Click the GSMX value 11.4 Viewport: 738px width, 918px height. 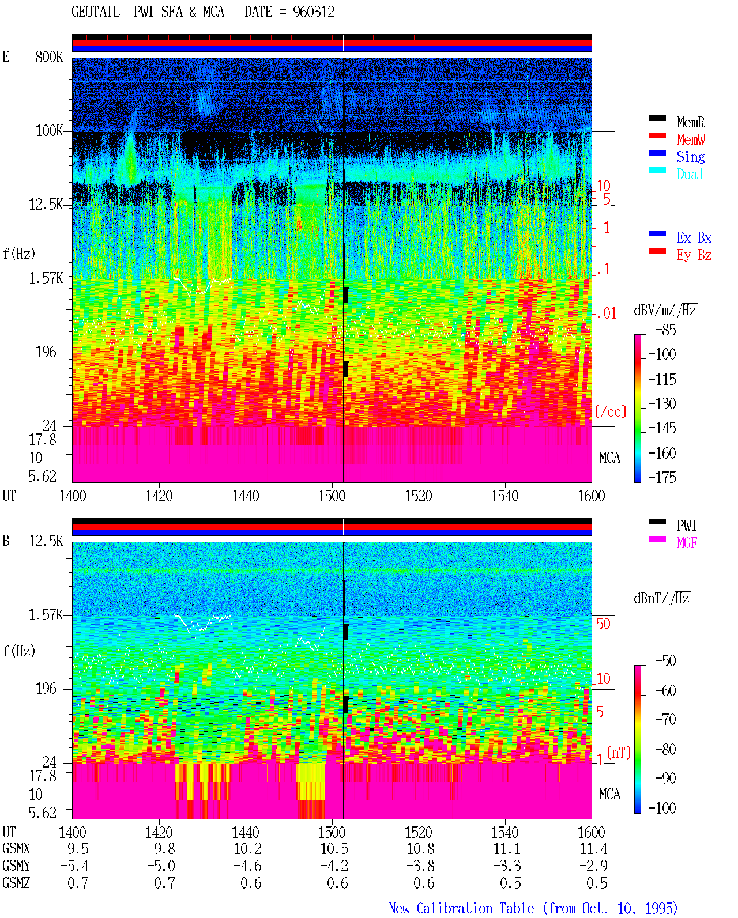(x=593, y=849)
